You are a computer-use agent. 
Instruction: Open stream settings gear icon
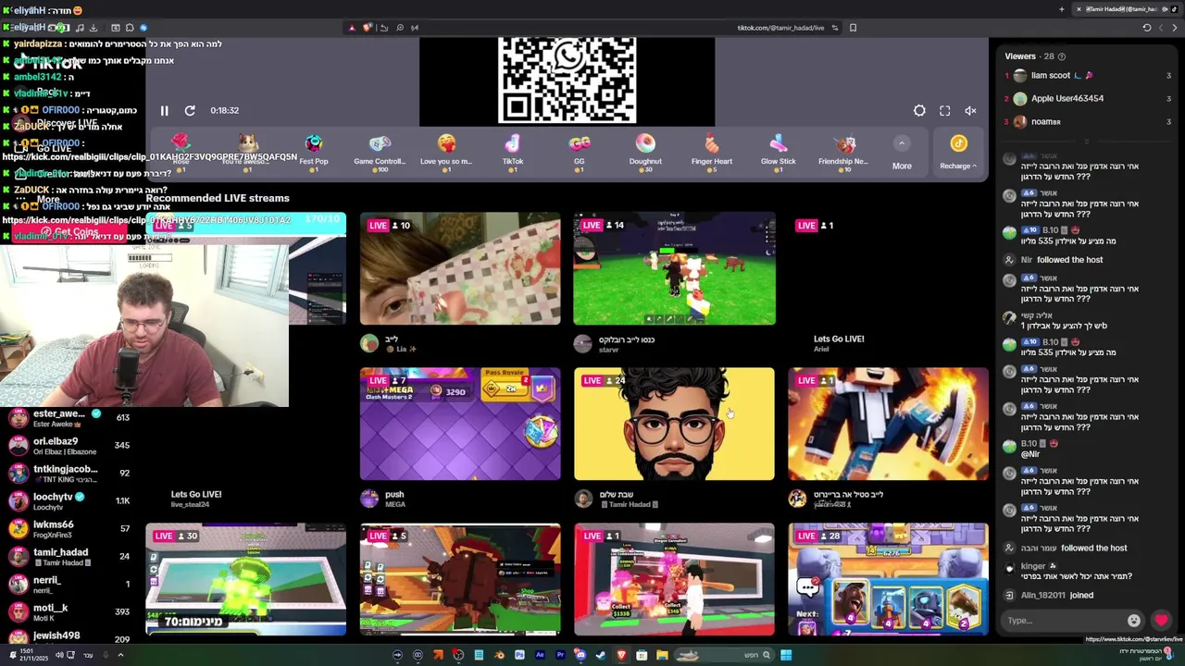(919, 110)
